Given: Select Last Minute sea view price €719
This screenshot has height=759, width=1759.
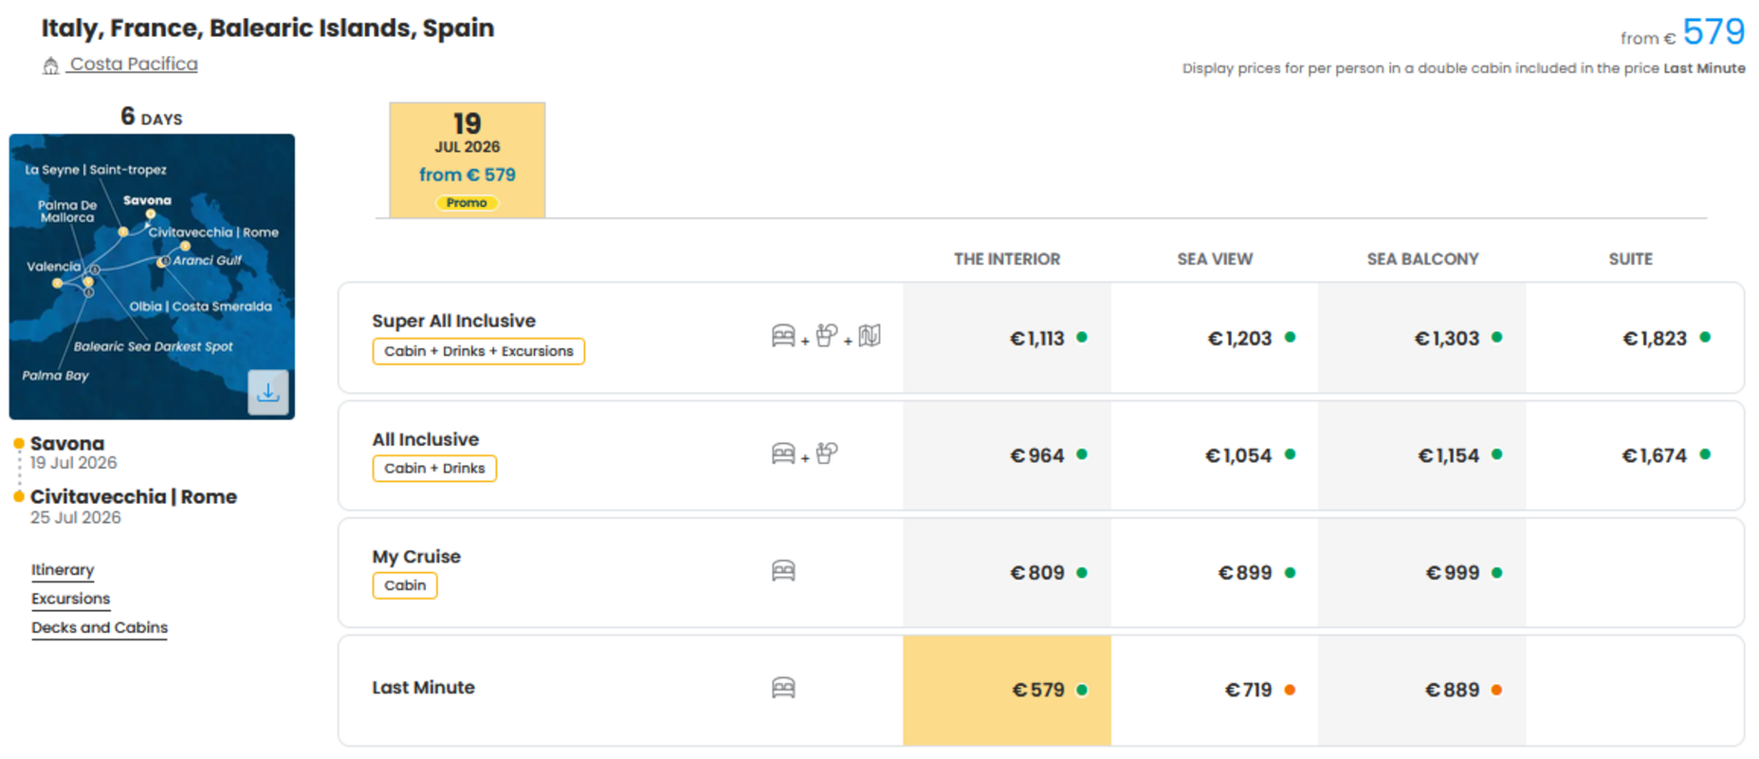Looking at the screenshot, I should (1215, 690).
